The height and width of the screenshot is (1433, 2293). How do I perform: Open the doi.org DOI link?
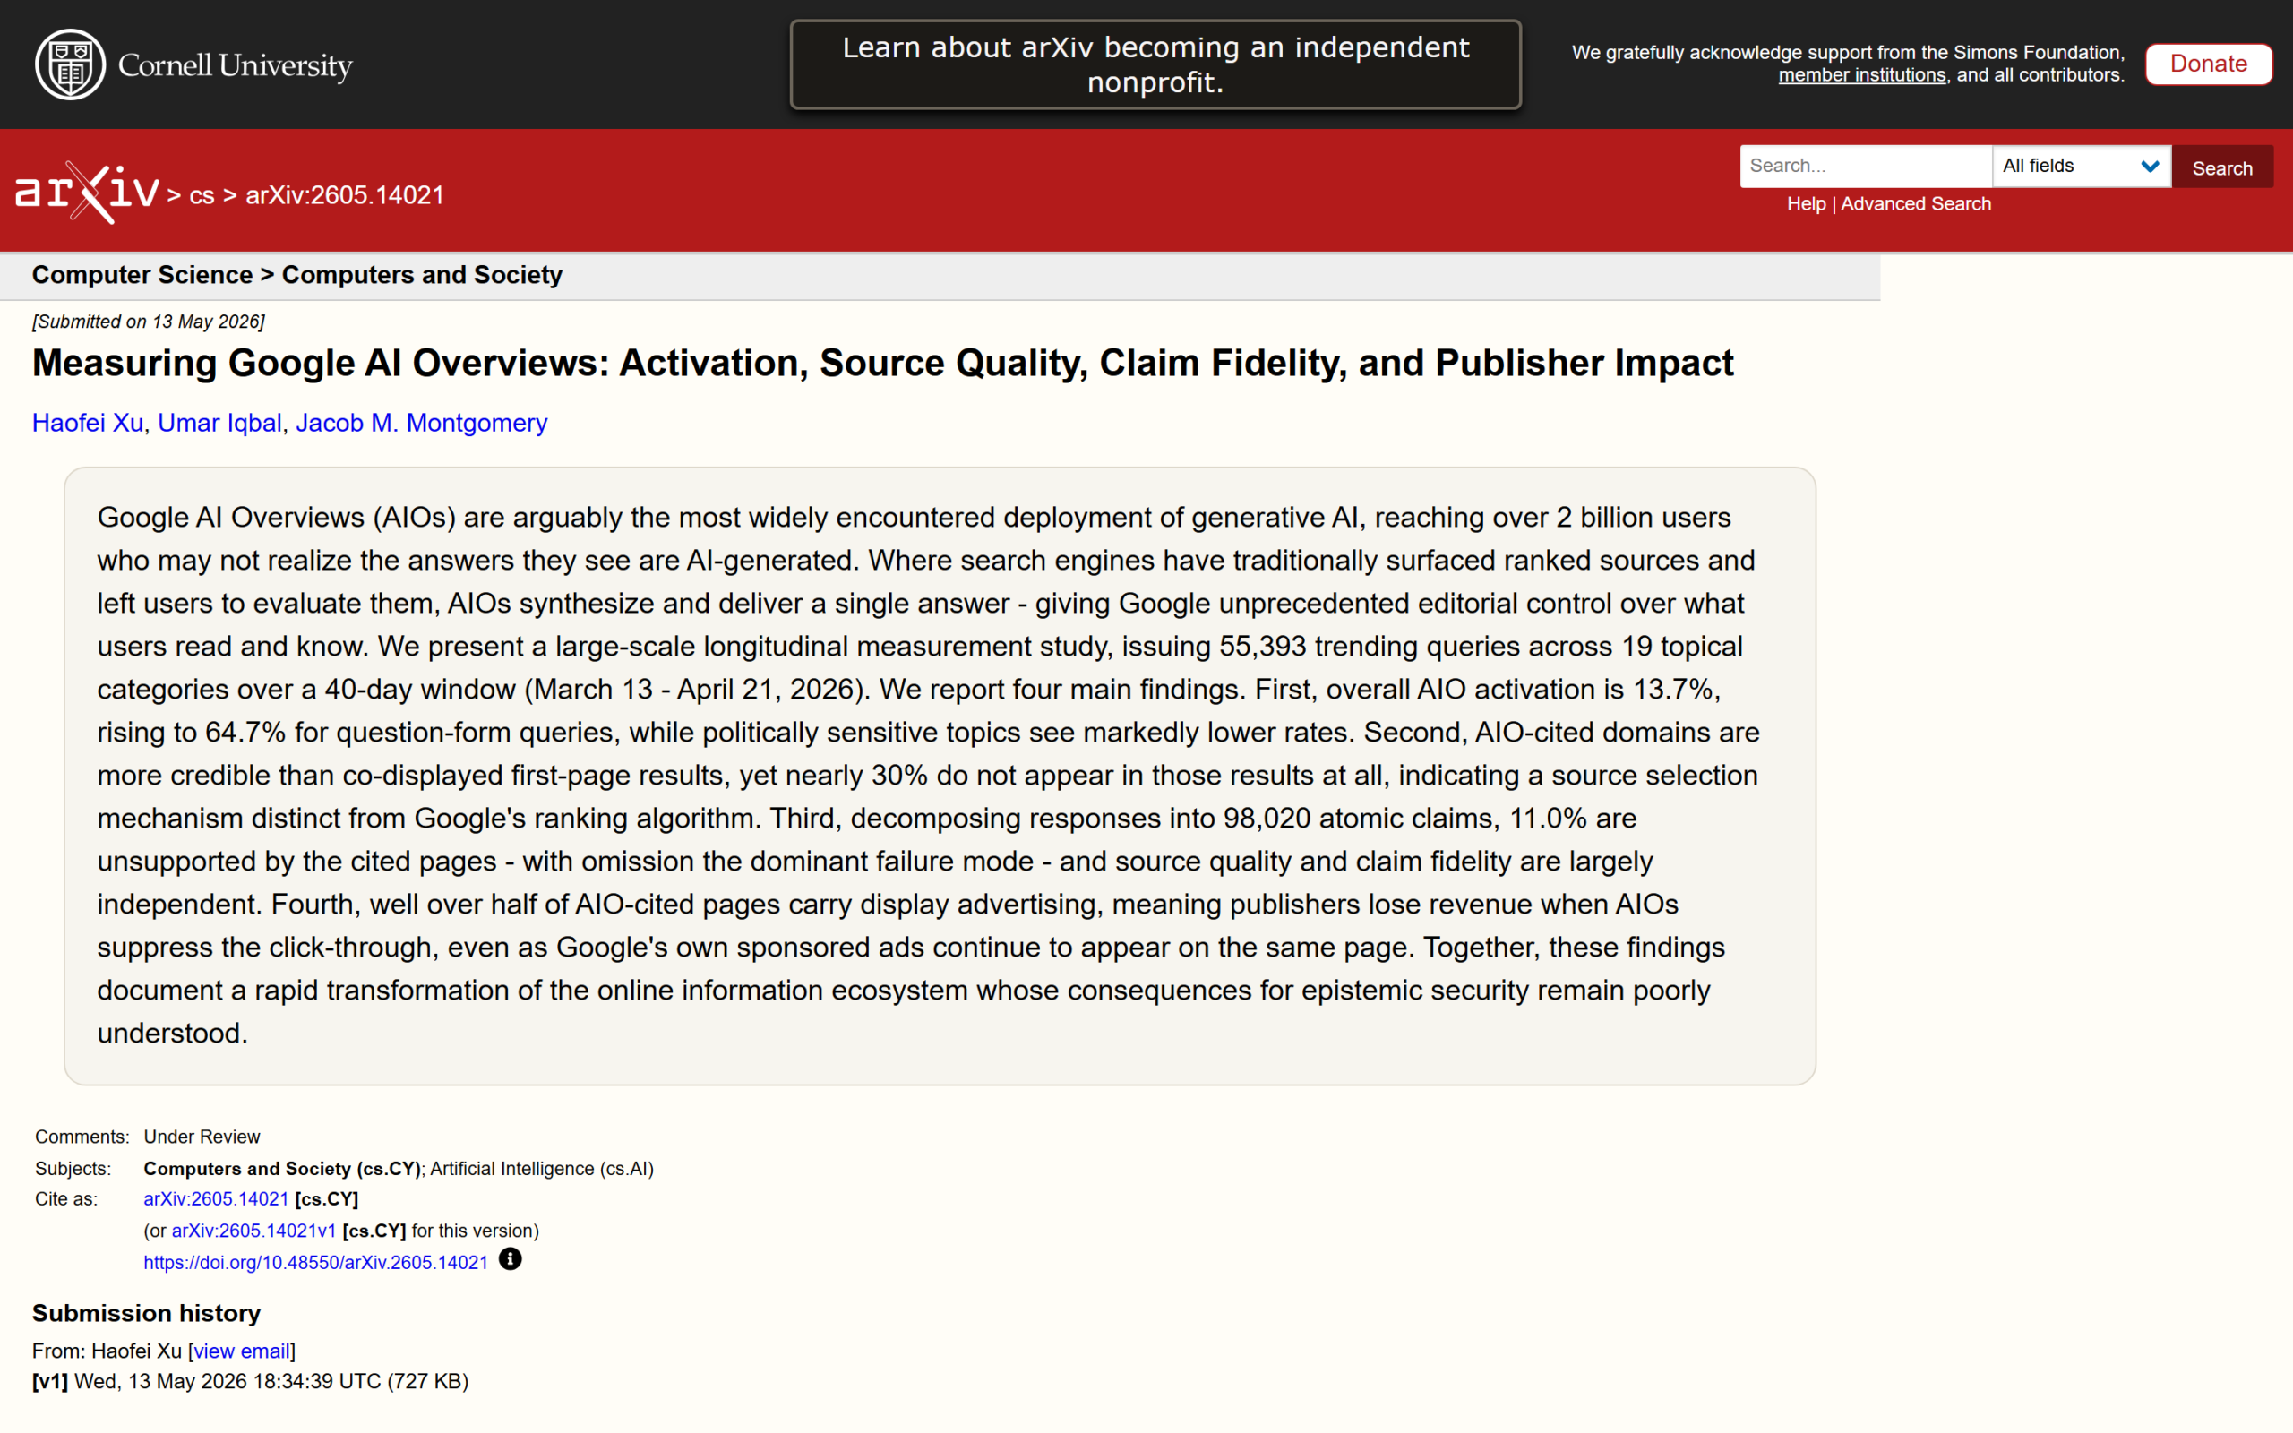[x=315, y=1263]
